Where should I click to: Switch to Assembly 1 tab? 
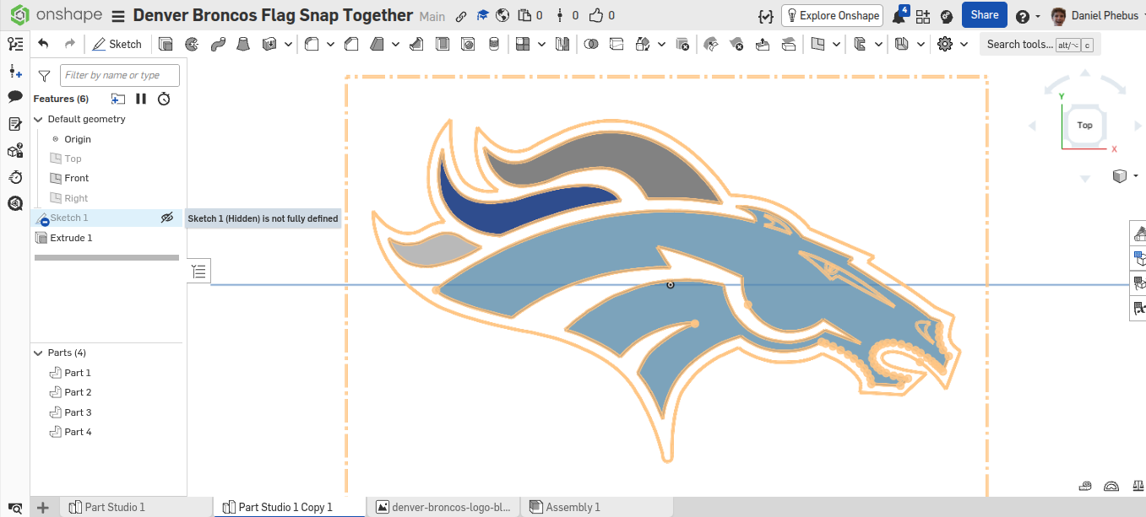pyautogui.click(x=573, y=507)
